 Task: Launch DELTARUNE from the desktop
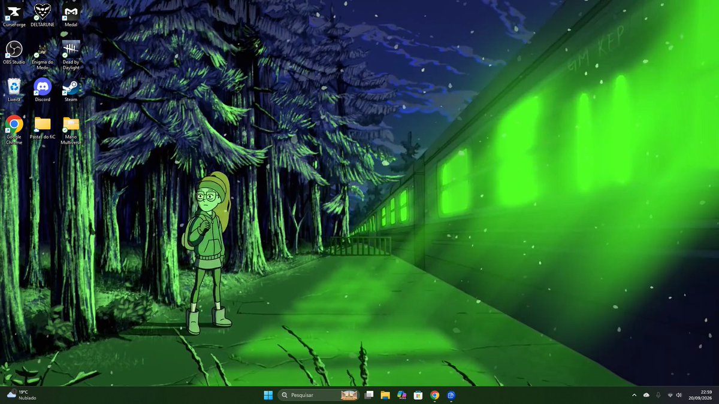(43, 16)
